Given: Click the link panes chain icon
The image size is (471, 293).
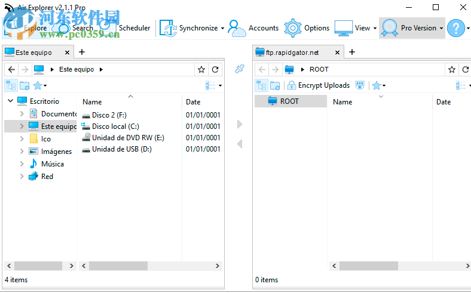Looking at the screenshot, I should click(240, 69).
